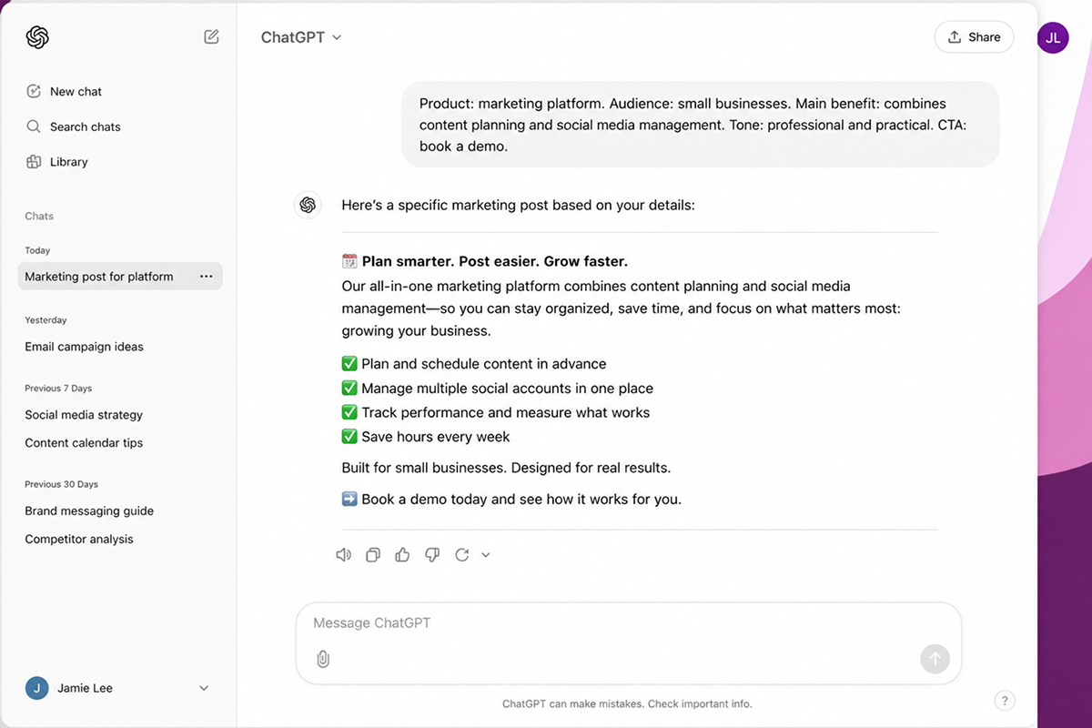Open Social media strategy chat
This screenshot has height=728, width=1092.
pos(84,415)
